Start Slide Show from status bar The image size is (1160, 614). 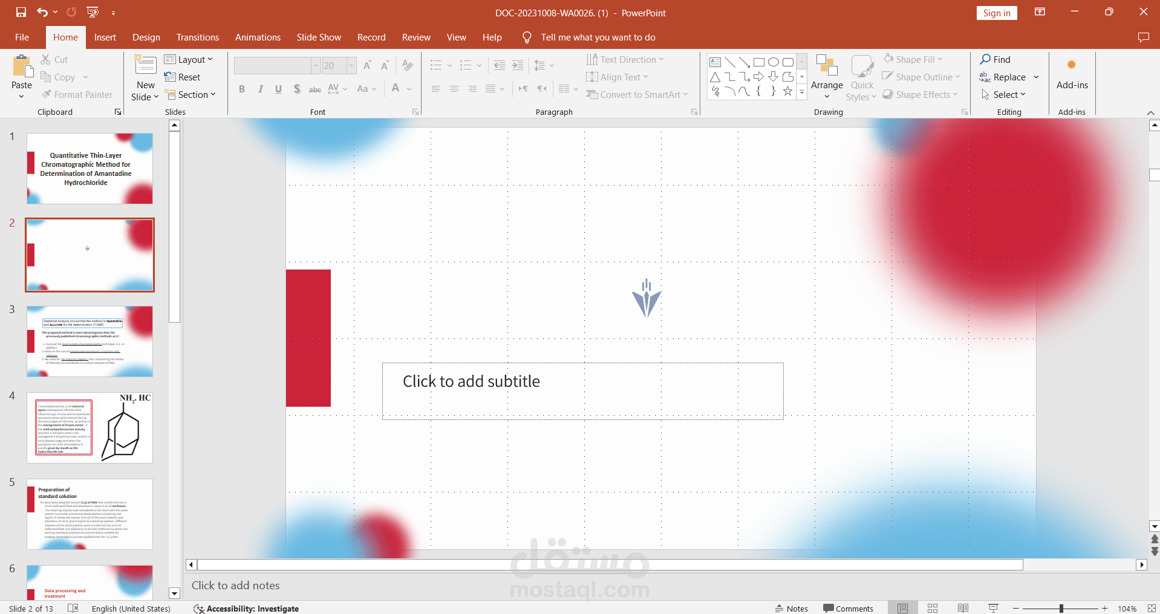pyautogui.click(x=993, y=608)
